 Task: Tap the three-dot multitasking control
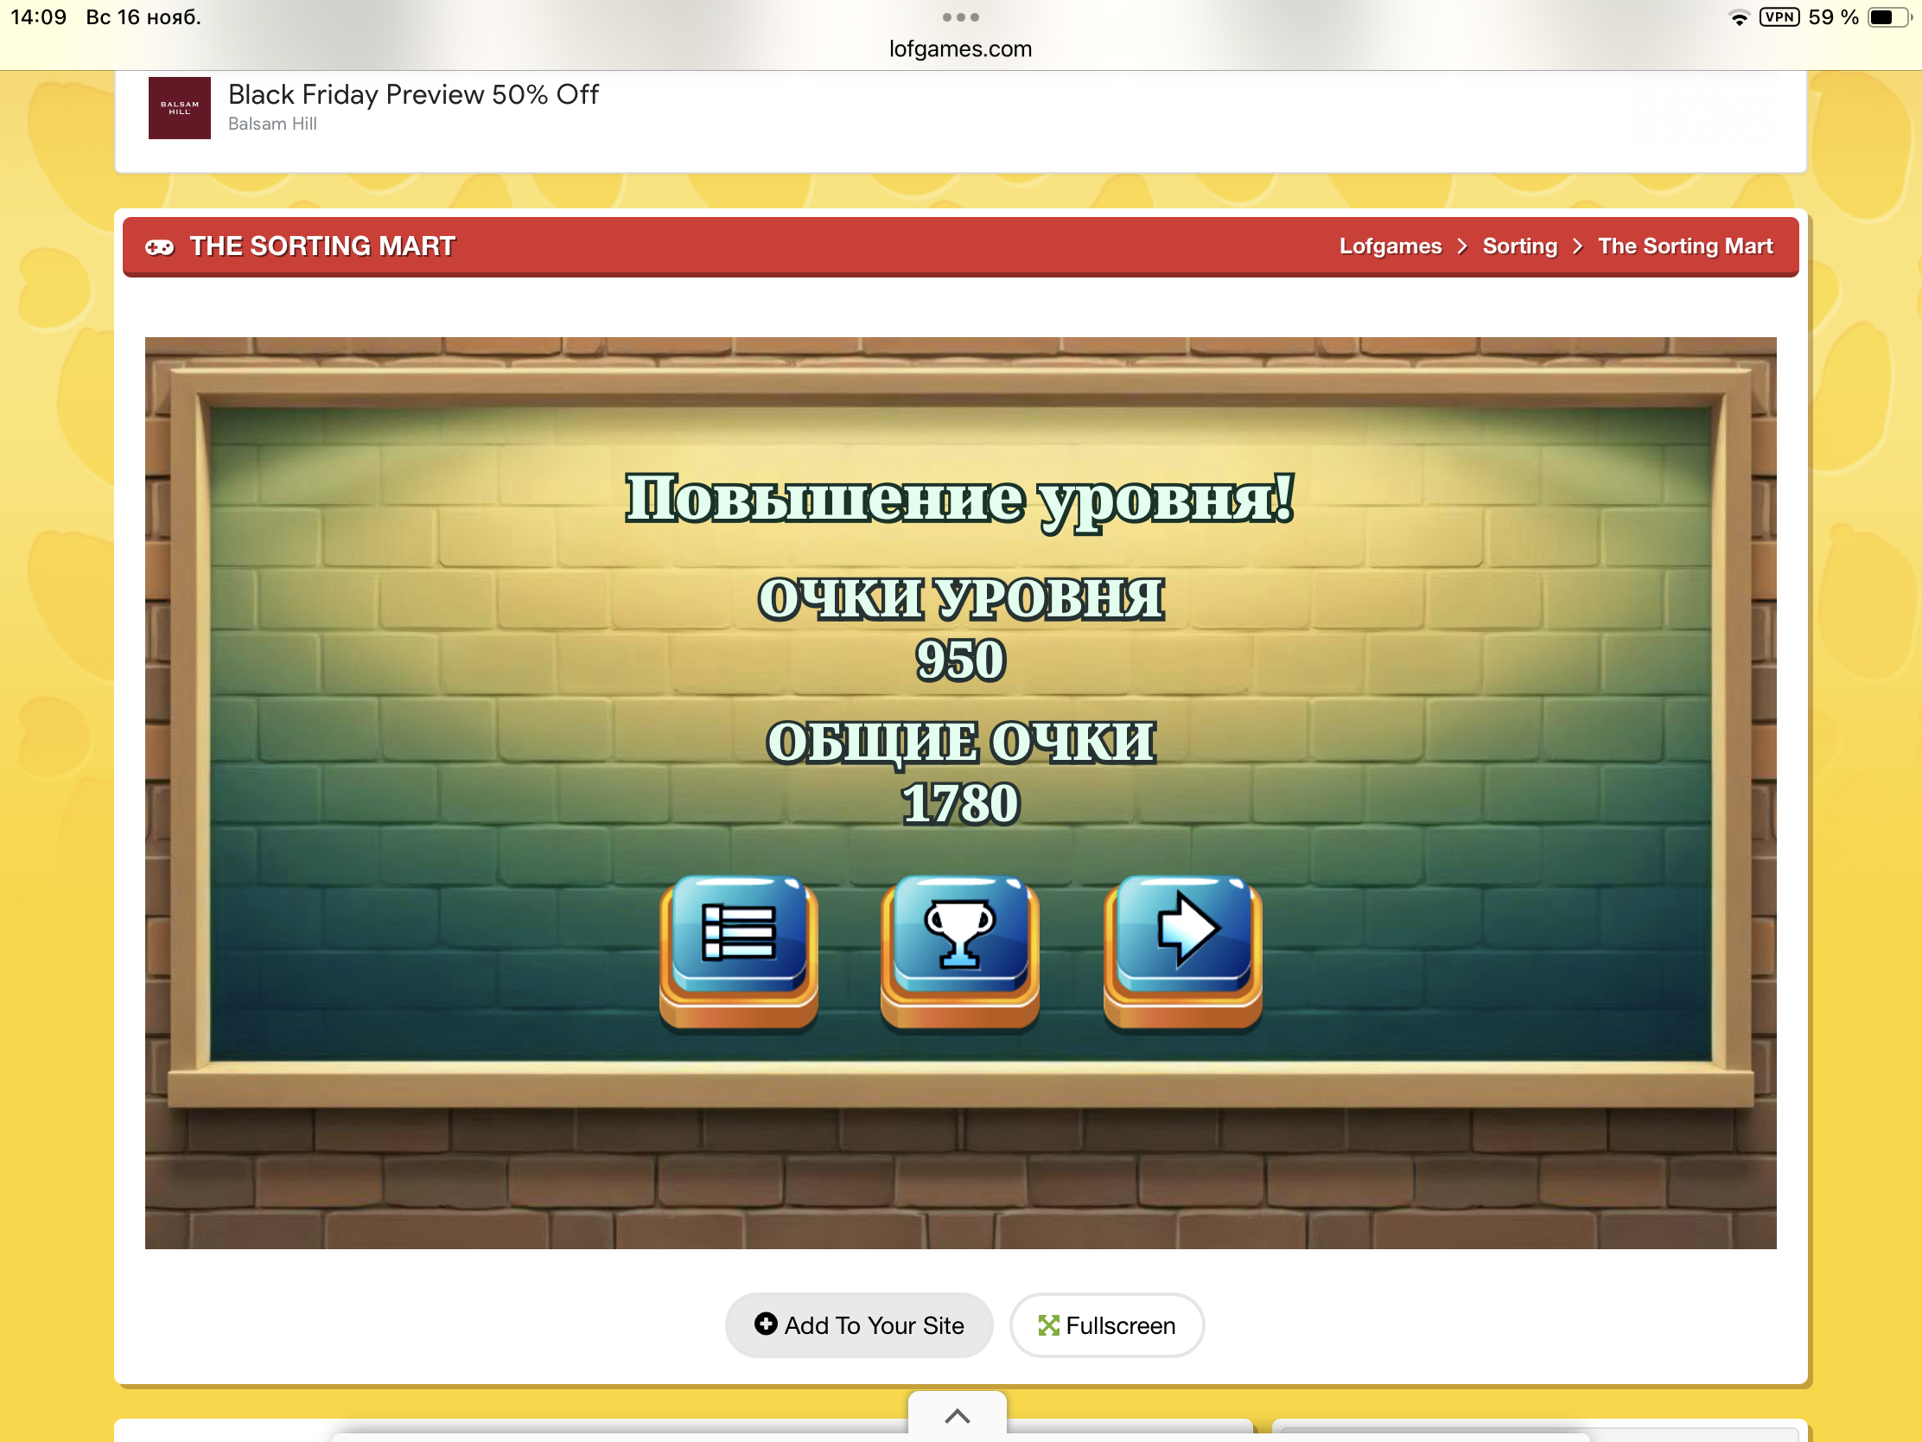click(960, 17)
